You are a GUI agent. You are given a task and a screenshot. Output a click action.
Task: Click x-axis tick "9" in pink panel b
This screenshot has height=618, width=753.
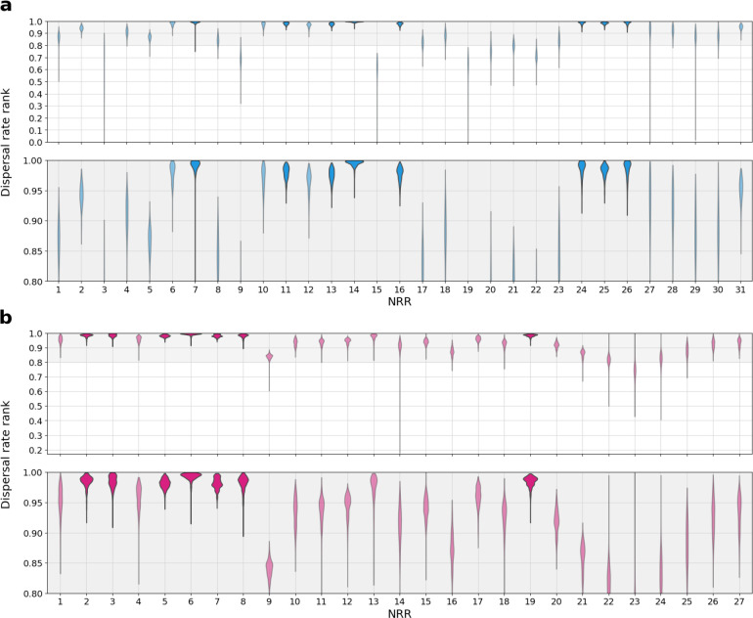coord(269,601)
